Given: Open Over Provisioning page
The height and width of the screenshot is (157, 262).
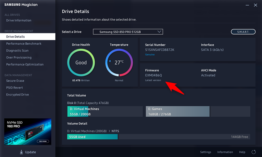Looking at the screenshot, I should (x=19, y=58).
